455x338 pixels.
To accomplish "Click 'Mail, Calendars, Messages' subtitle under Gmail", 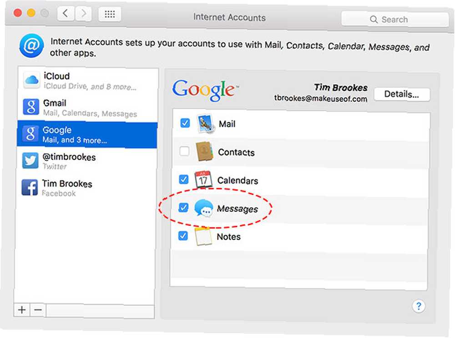I will 90,113.
